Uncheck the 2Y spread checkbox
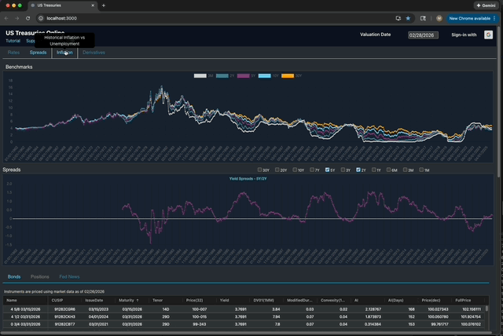This screenshot has width=503, height=336. point(358,170)
